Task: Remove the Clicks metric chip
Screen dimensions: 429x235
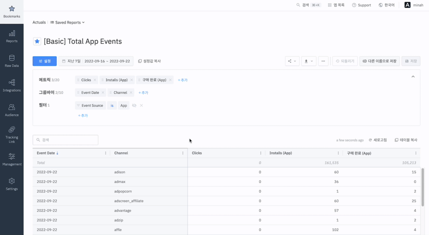Action: [x=95, y=80]
